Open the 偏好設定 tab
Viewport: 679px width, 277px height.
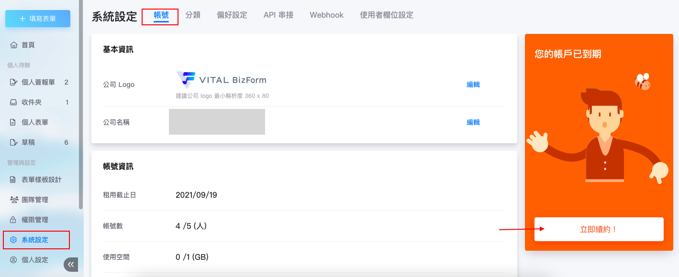232,15
